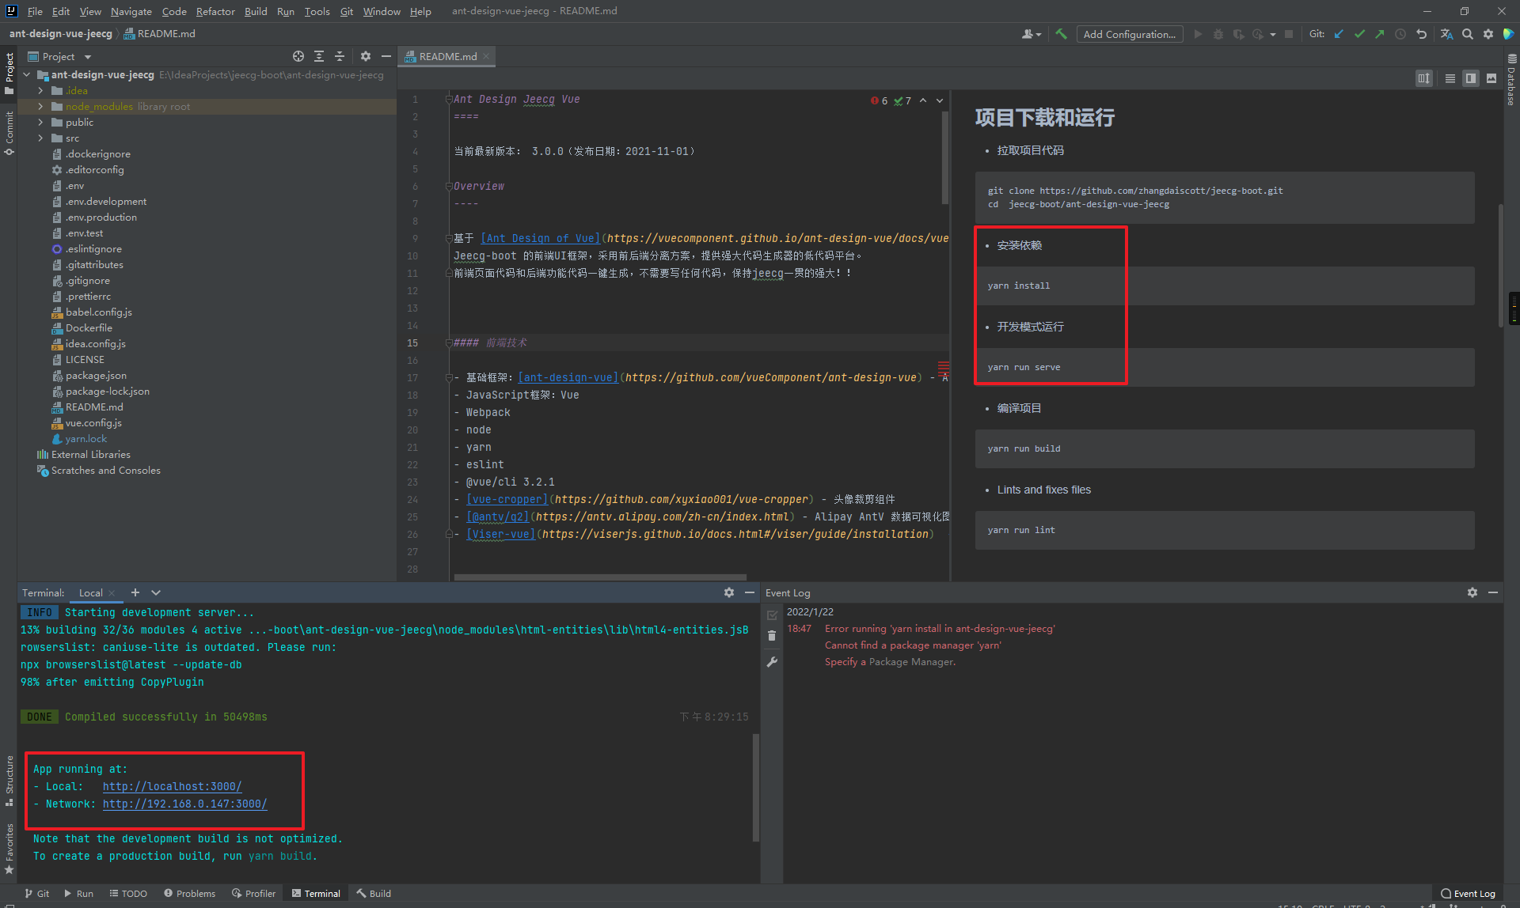
Task: Click the Git Push arrow icon
Action: 1380,34
